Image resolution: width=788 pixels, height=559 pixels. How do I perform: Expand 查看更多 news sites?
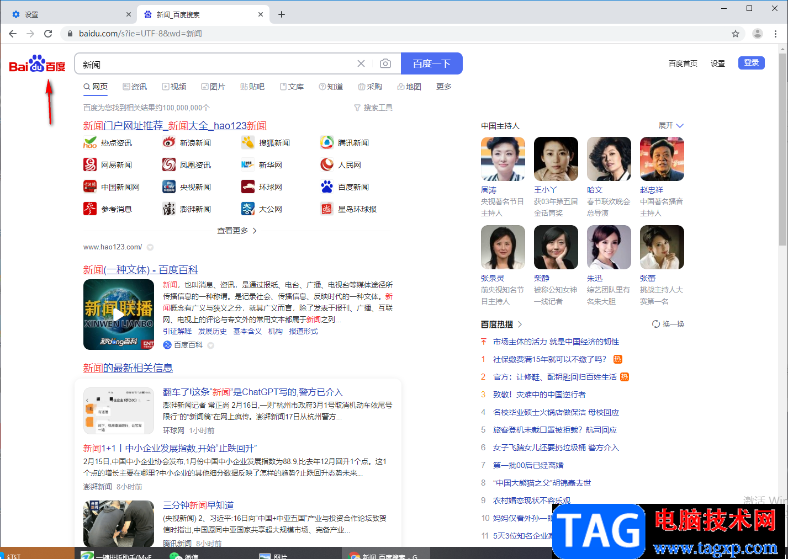(x=237, y=231)
